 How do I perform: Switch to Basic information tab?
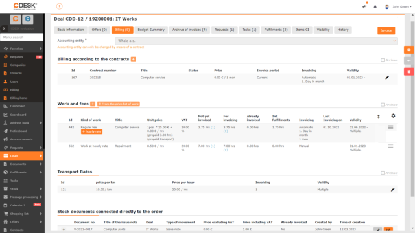[71, 30]
